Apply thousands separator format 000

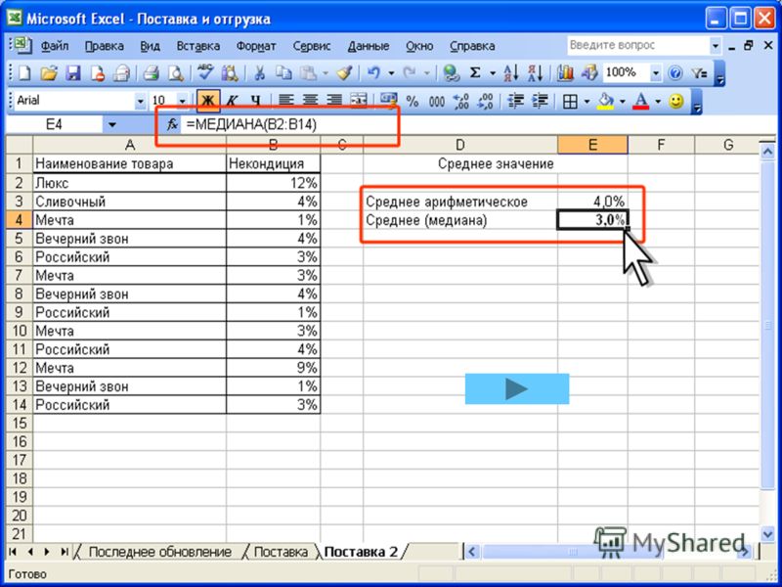point(436,102)
